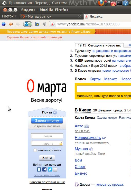The image size is (131, 190).
Task: Open the новый альбом Ёлки link
Action: coord(90,154)
